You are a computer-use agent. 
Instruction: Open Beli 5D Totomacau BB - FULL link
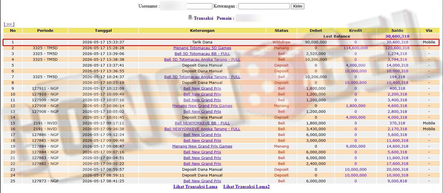click(202, 54)
